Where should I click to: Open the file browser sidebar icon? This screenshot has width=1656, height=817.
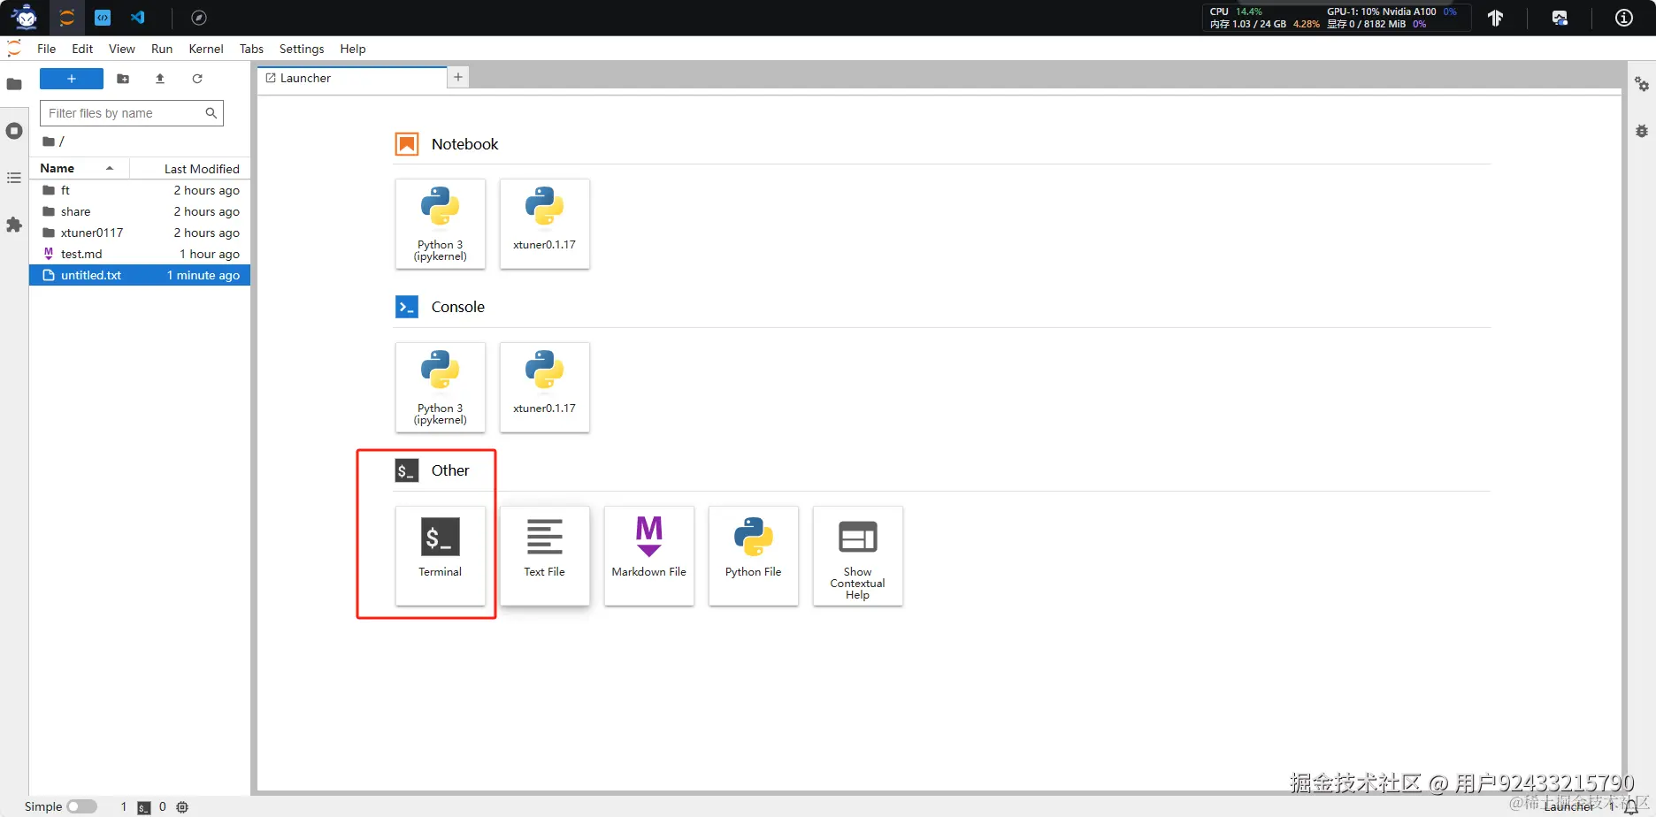14,85
